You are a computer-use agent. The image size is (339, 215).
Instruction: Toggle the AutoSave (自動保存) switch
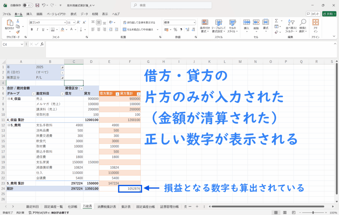click(x=28, y=5)
